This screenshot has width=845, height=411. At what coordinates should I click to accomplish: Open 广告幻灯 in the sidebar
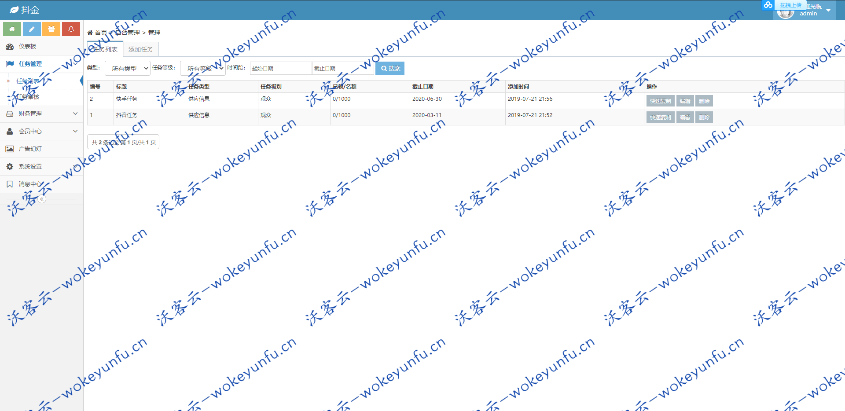click(x=41, y=149)
